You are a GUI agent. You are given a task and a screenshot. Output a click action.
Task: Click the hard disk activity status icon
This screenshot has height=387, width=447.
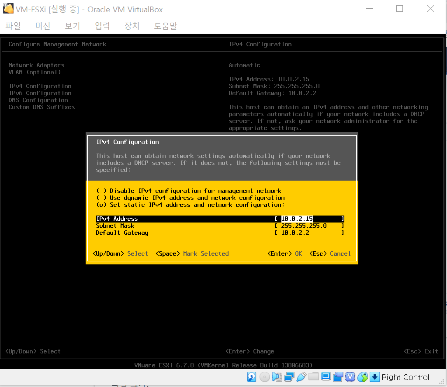[251, 377]
